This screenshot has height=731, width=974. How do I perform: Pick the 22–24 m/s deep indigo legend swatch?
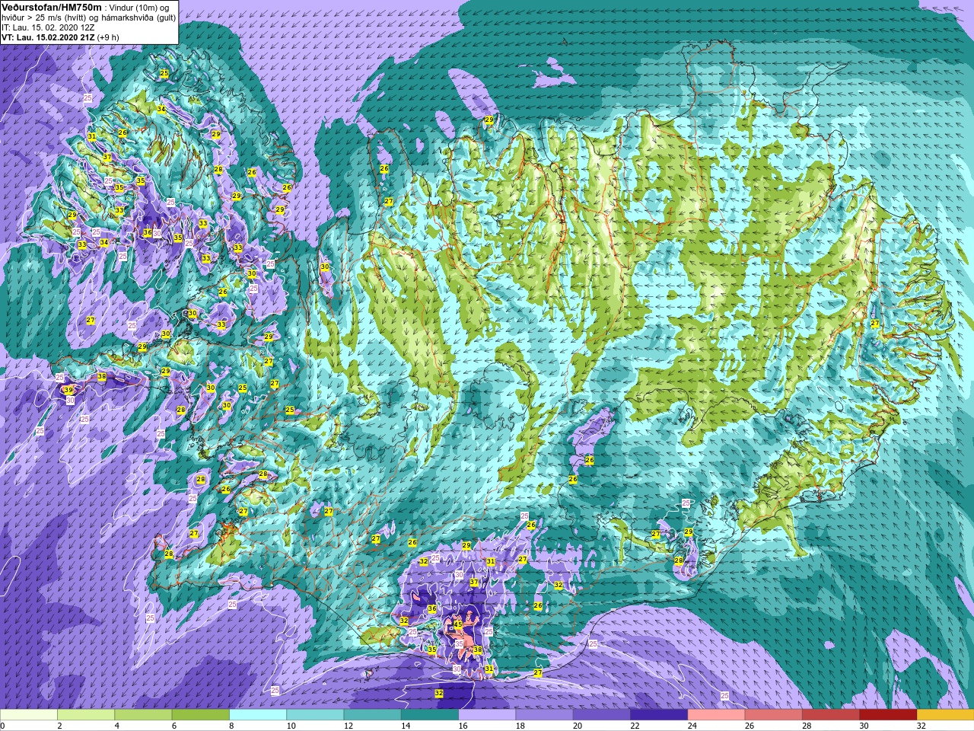tap(659, 715)
